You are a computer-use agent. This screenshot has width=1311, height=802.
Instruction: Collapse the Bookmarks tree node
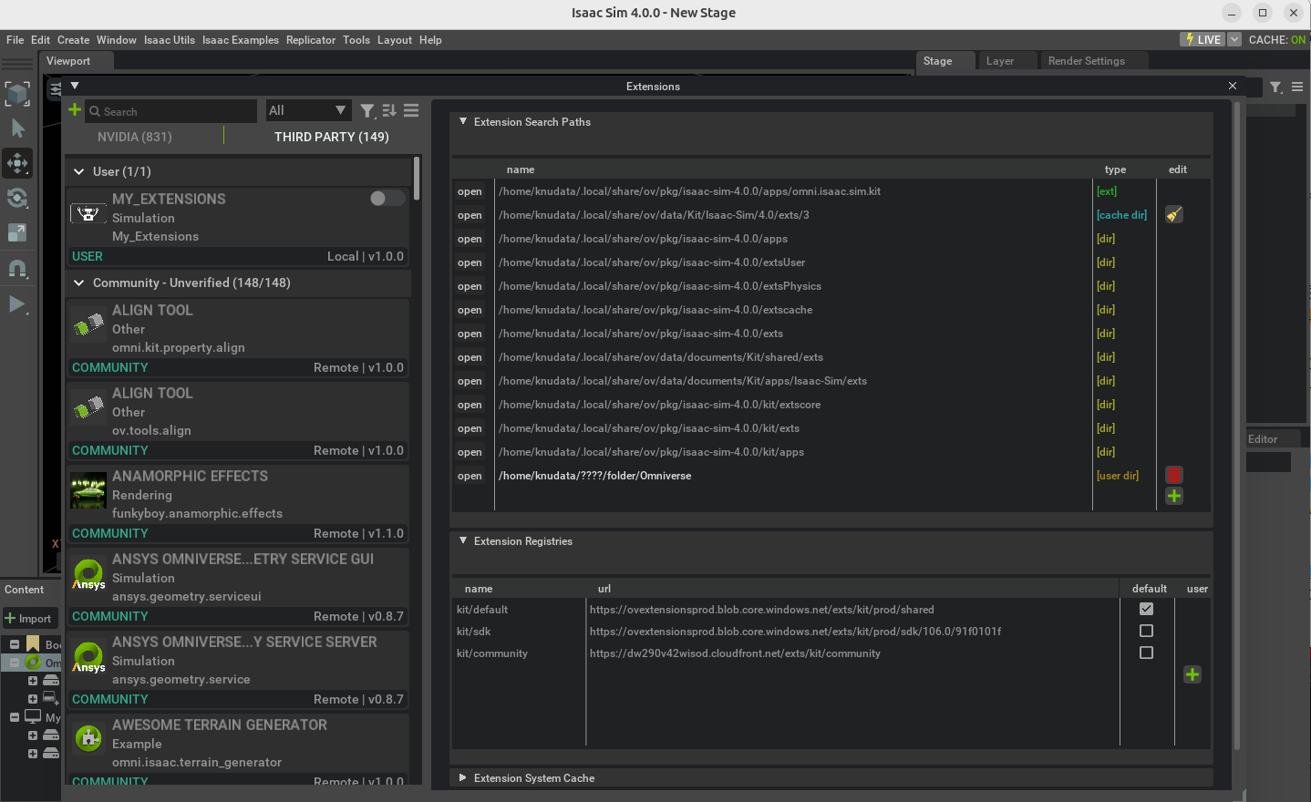pos(15,644)
